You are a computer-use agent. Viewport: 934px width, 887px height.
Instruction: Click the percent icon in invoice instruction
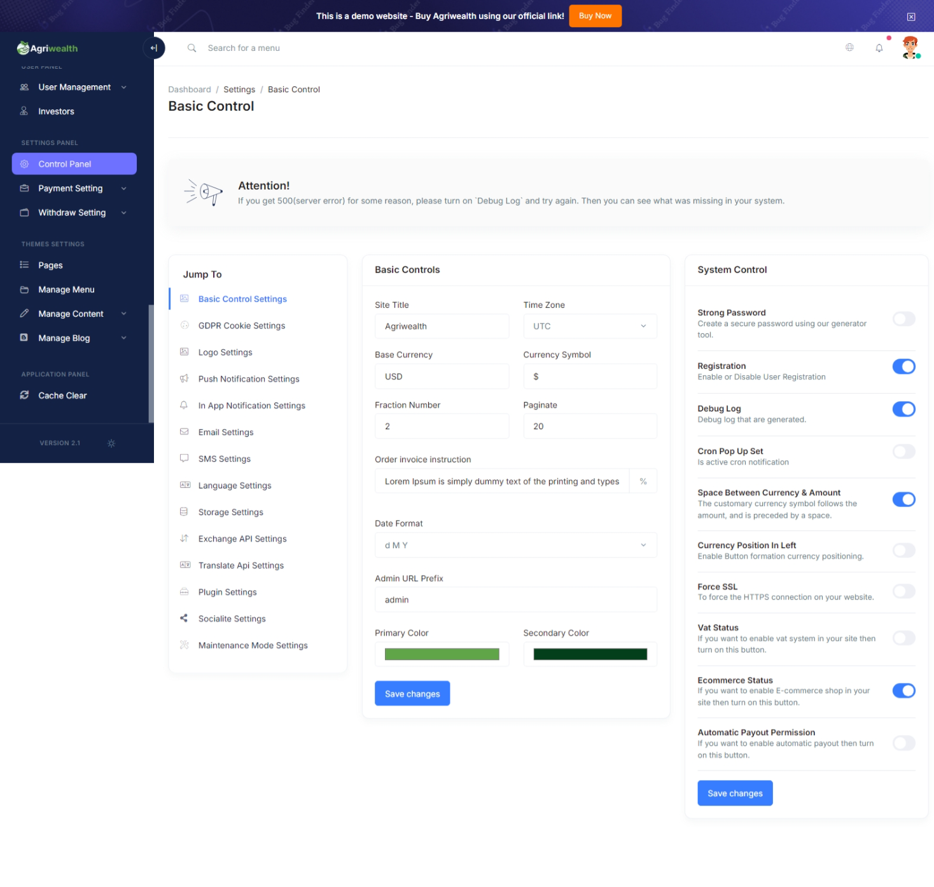pyautogui.click(x=643, y=482)
